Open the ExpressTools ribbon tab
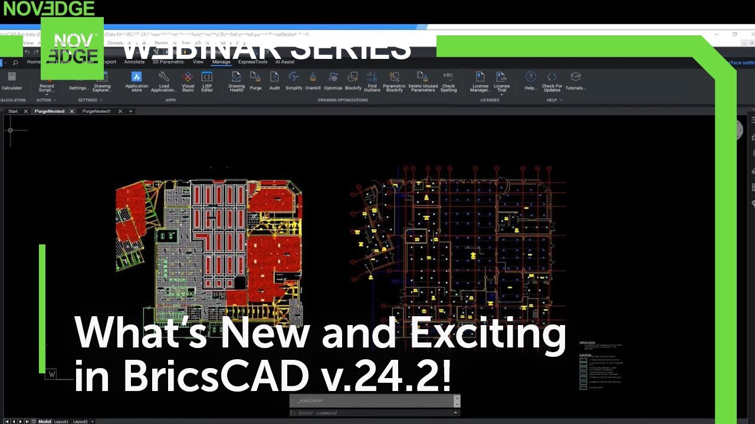Screen dimensions: 755x424 pos(252,62)
